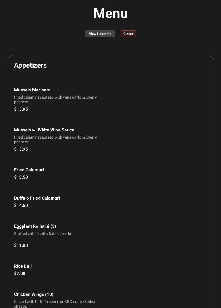The width and height of the screenshot is (221, 308).
Task: Choose the Fried Calamari item
Action: (x=29, y=170)
